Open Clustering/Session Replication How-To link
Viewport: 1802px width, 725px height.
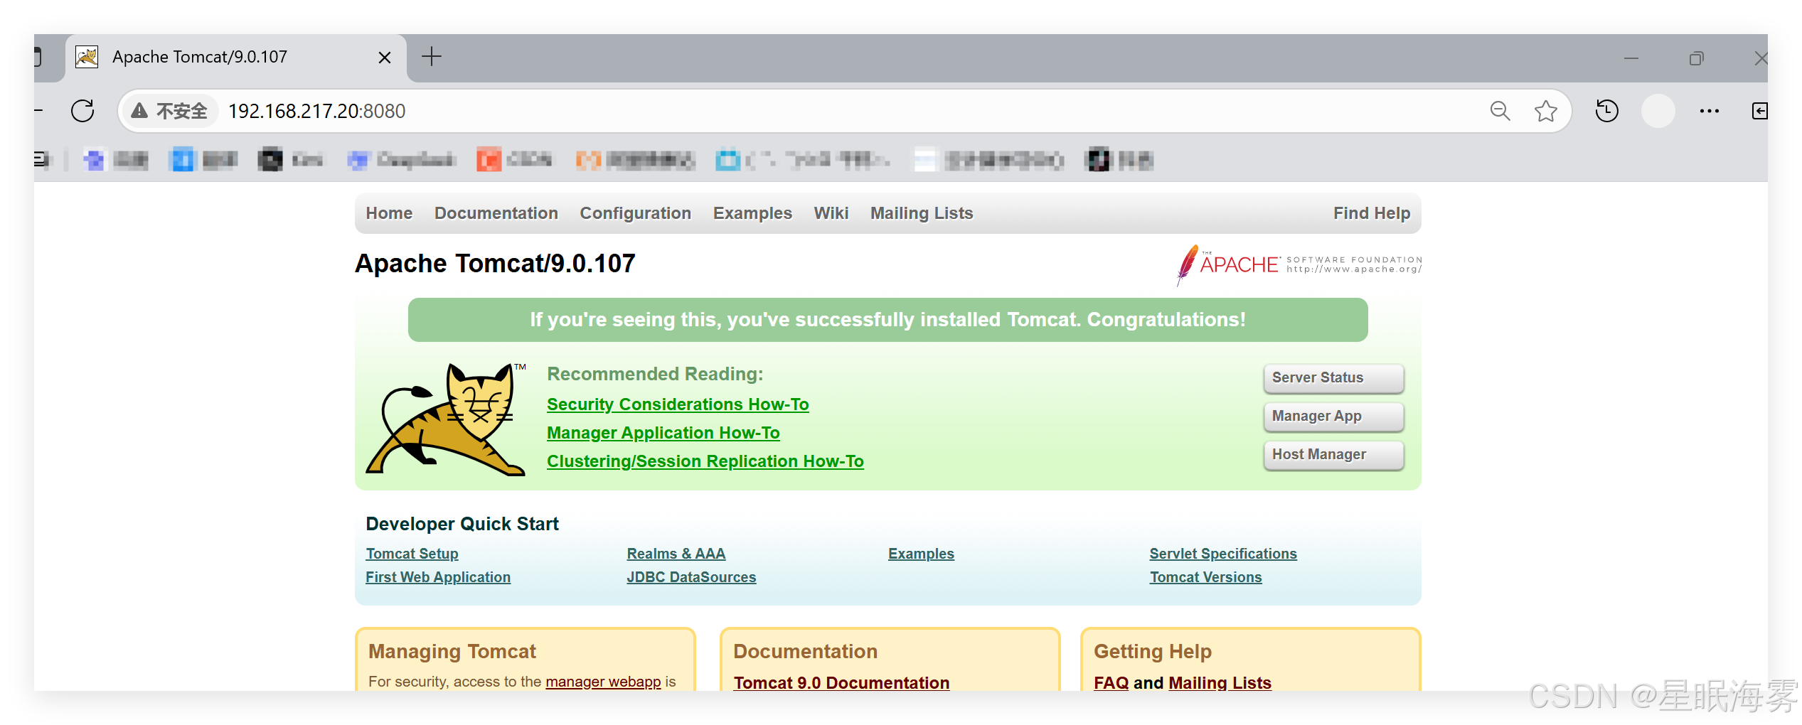705,461
